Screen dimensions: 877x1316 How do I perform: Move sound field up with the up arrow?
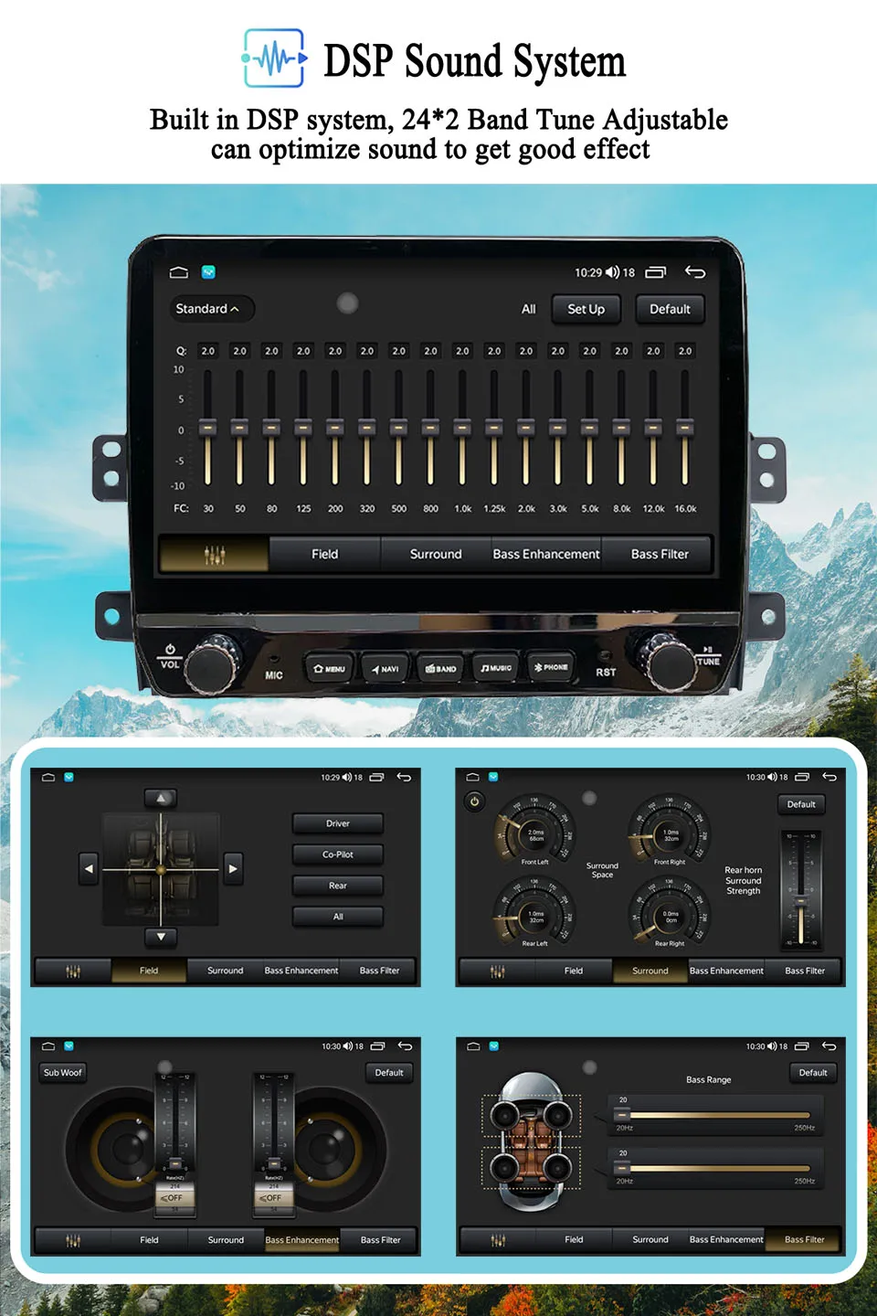pos(161,799)
